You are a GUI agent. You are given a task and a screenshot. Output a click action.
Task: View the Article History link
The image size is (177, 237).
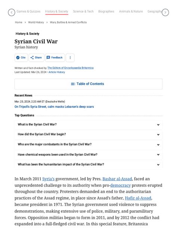57,72
